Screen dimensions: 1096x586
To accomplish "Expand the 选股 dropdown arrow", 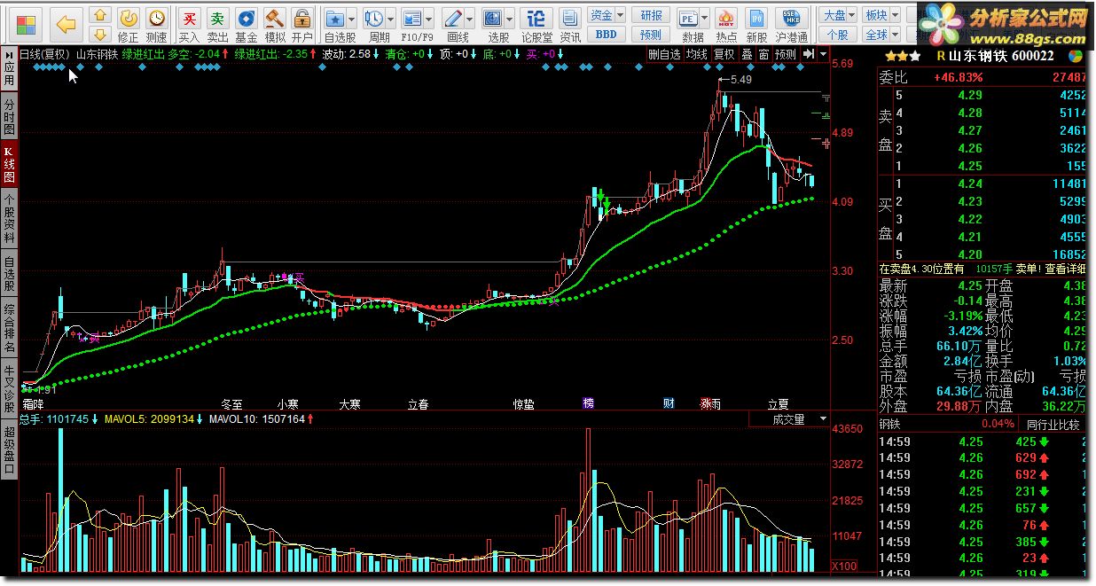I will pos(510,18).
